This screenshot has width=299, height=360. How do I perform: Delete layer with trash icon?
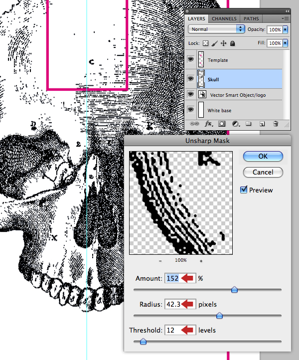[276, 124]
